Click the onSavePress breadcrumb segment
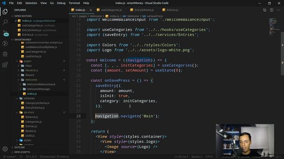284x159 pixels. click(153, 16)
